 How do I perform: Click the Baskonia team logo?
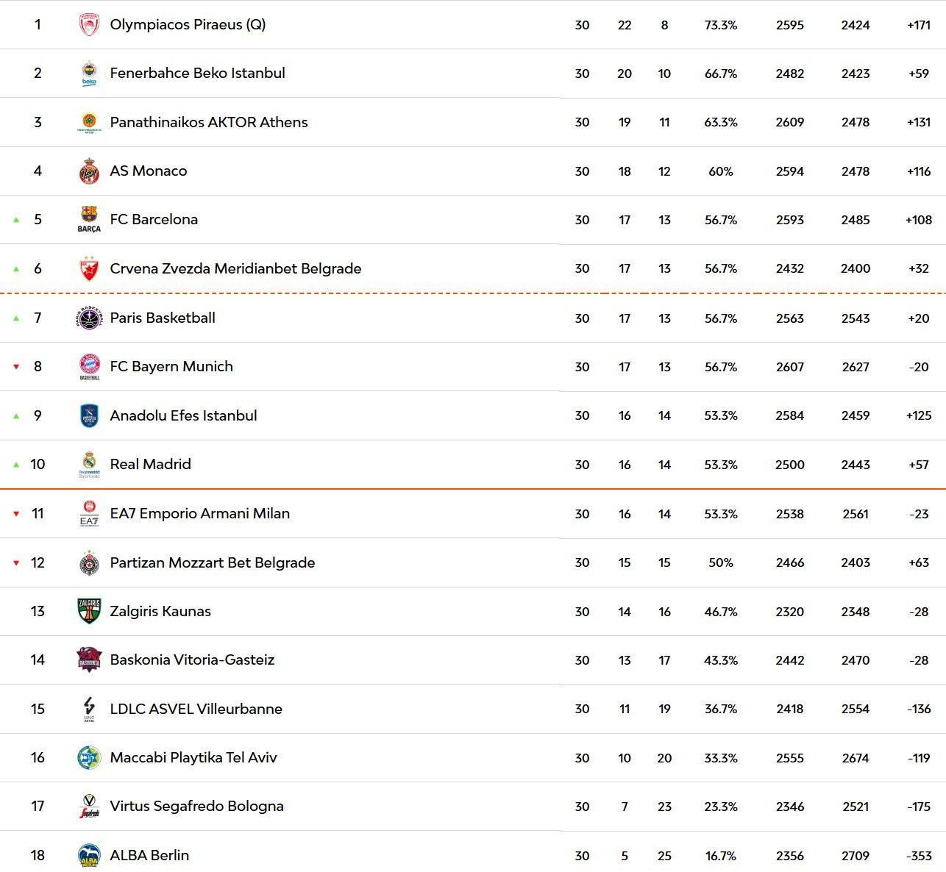89,660
